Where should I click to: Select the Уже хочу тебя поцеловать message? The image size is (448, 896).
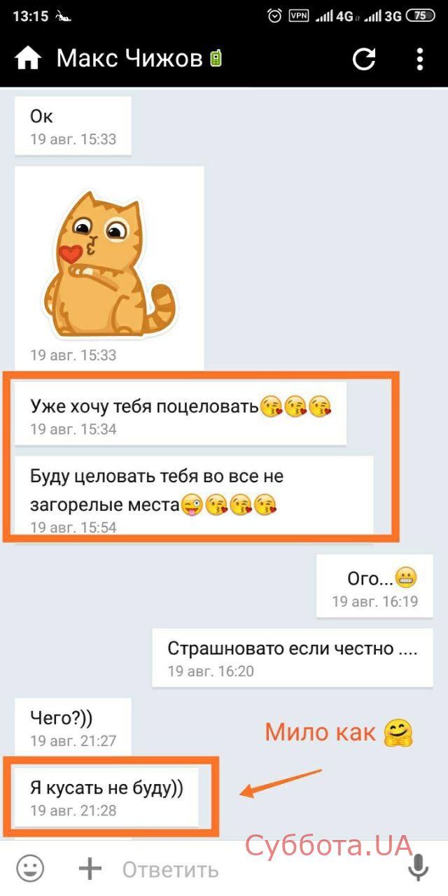click(181, 414)
